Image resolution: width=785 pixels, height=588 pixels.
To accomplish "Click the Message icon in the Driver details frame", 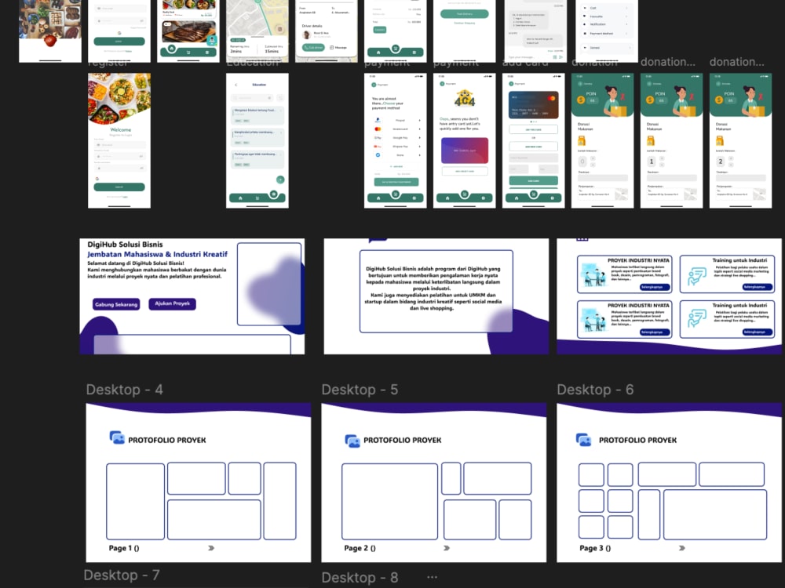I will click(x=331, y=48).
